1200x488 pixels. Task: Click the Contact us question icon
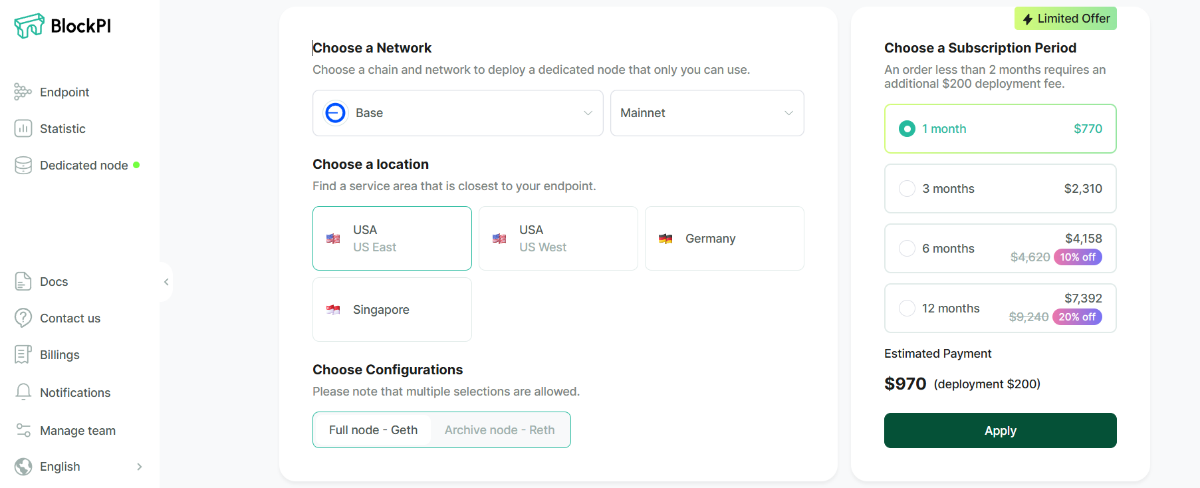23,318
